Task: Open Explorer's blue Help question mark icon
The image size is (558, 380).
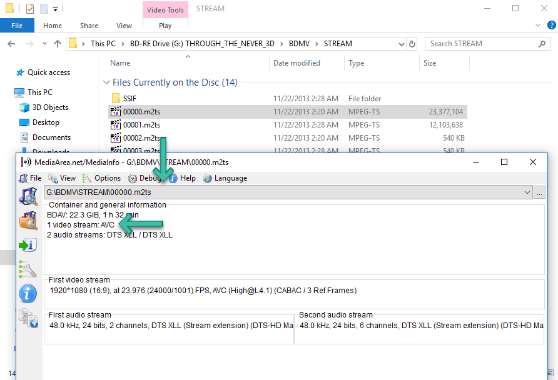Action: [x=551, y=25]
